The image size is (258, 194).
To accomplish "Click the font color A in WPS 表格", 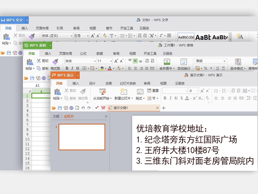I will click(110, 68).
